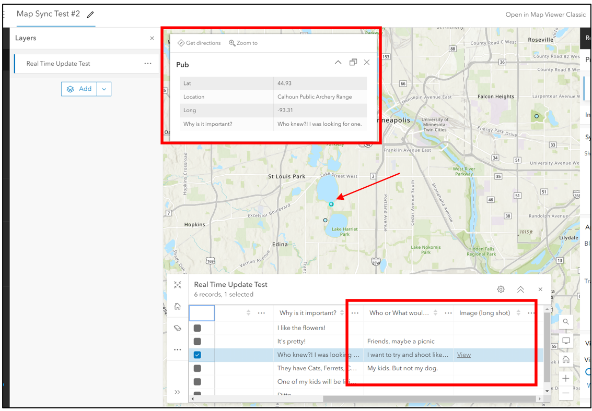The image size is (592, 411).
Task: Click the pencil icon beside Map Sync Test #2
Action: [90, 15]
